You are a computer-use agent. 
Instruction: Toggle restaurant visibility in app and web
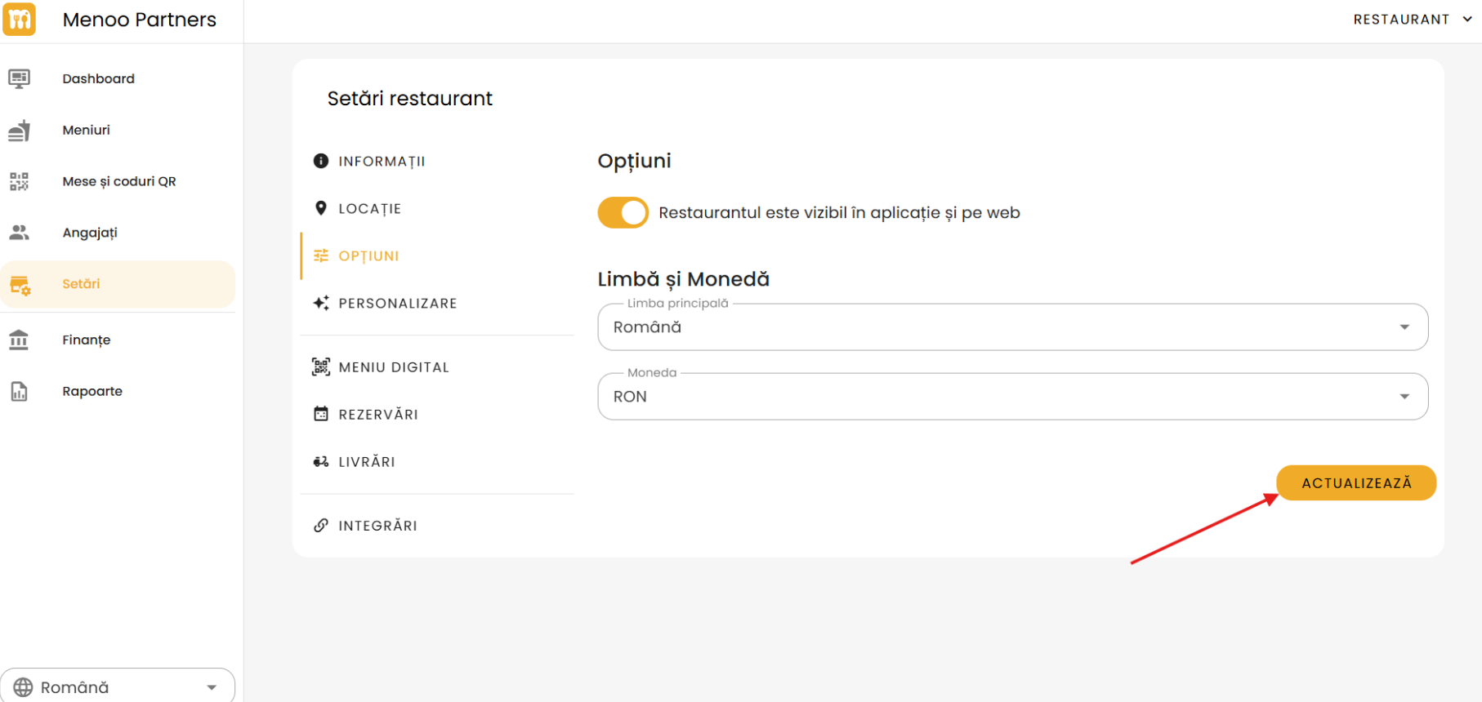(623, 213)
